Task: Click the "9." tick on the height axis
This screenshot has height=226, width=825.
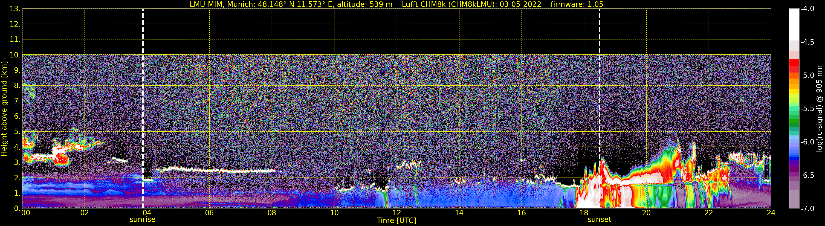Action: point(17,70)
